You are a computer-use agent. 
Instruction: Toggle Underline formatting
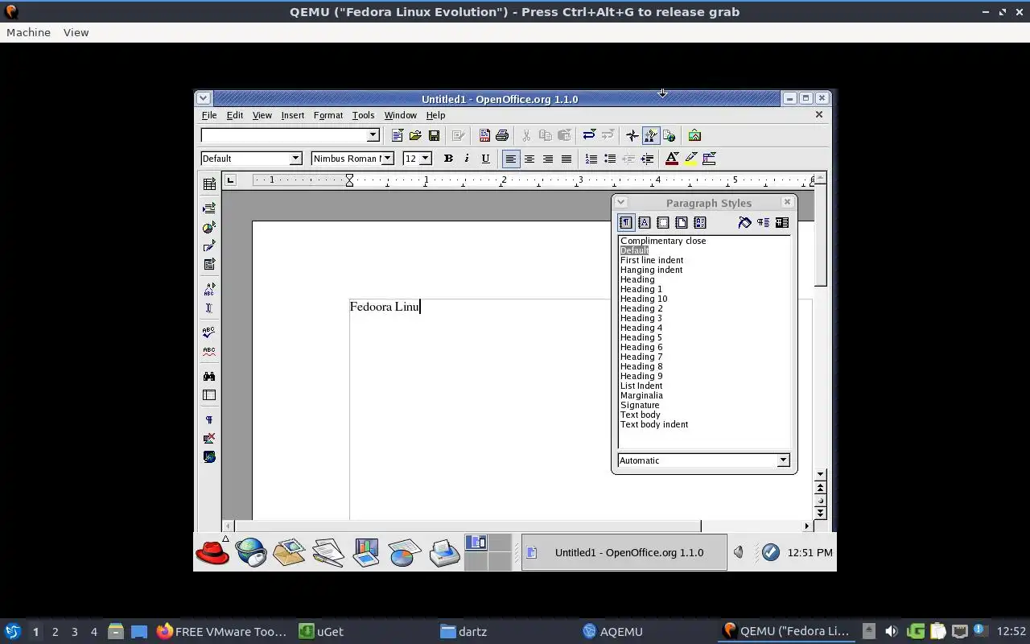(x=485, y=159)
